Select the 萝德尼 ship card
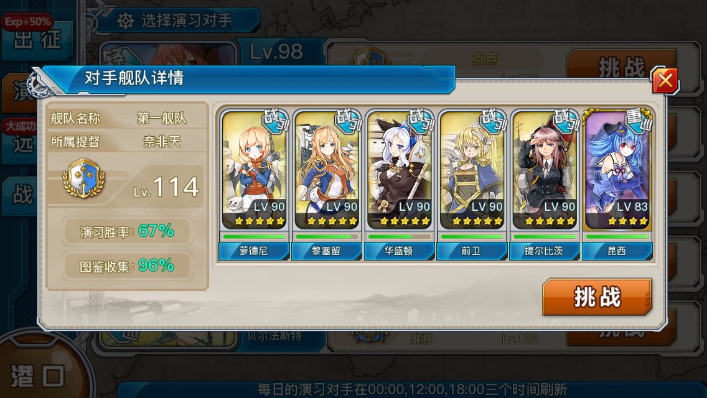The height and width of the screenshot is (398, 707). pyautogui.click(x=254, y=185)
